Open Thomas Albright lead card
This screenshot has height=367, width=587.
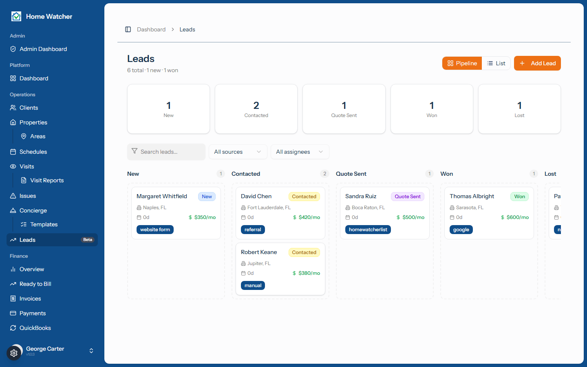[489, 213]
